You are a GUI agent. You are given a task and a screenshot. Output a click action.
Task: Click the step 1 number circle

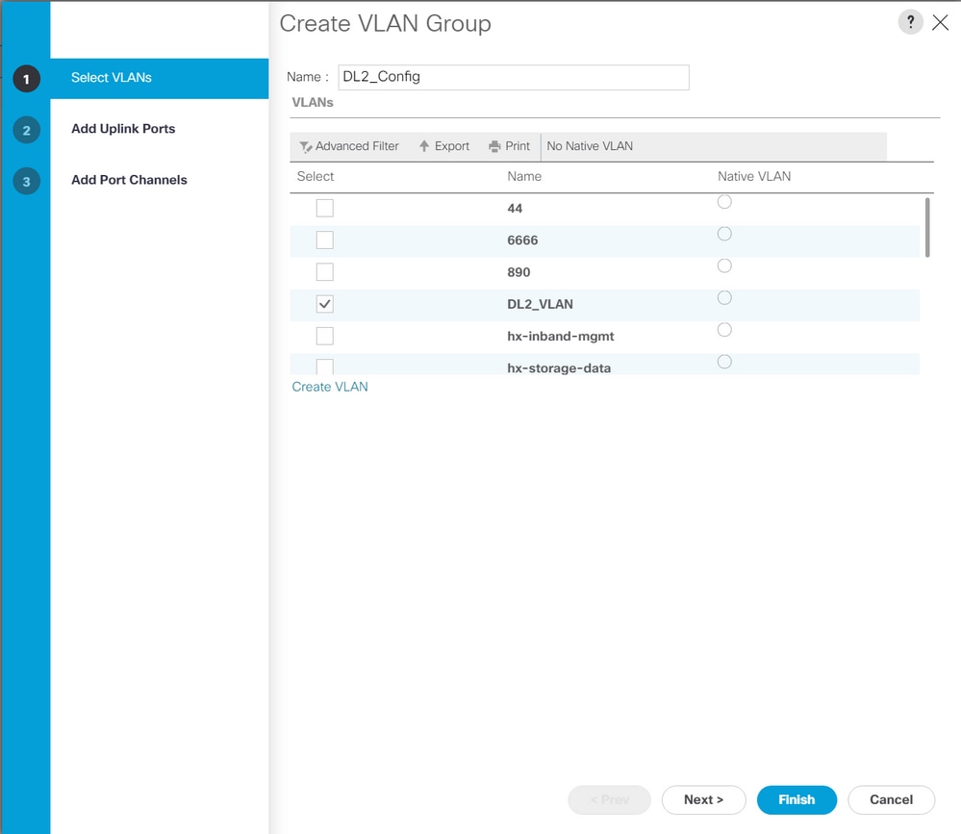pyautogui.click(x=26, y=79)
